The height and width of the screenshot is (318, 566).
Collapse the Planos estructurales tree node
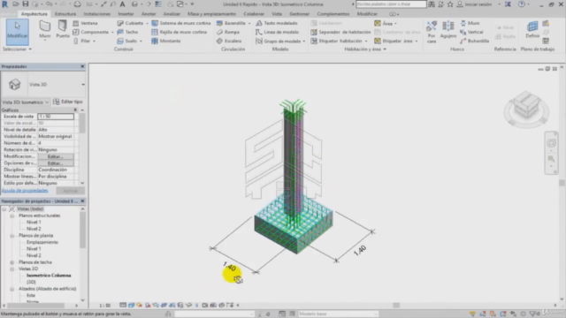tap(11, 216)
